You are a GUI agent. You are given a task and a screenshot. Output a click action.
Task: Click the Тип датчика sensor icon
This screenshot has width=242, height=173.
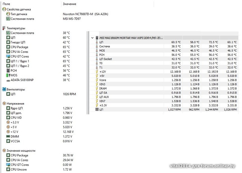coord(8,14)
